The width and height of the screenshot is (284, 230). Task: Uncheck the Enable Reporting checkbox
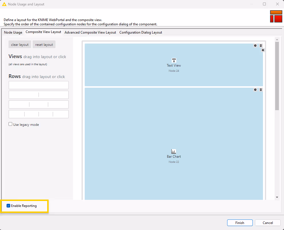tap(8, 206)
